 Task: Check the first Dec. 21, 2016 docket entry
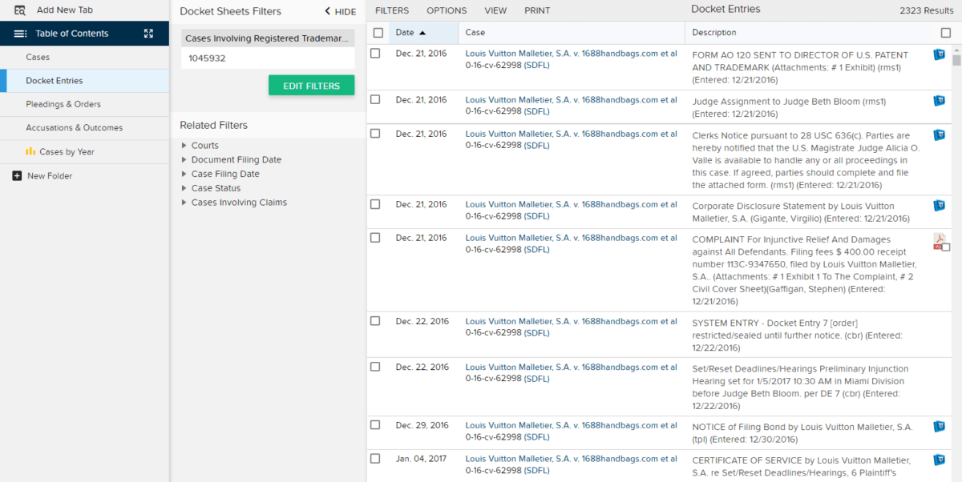(374, 54)
